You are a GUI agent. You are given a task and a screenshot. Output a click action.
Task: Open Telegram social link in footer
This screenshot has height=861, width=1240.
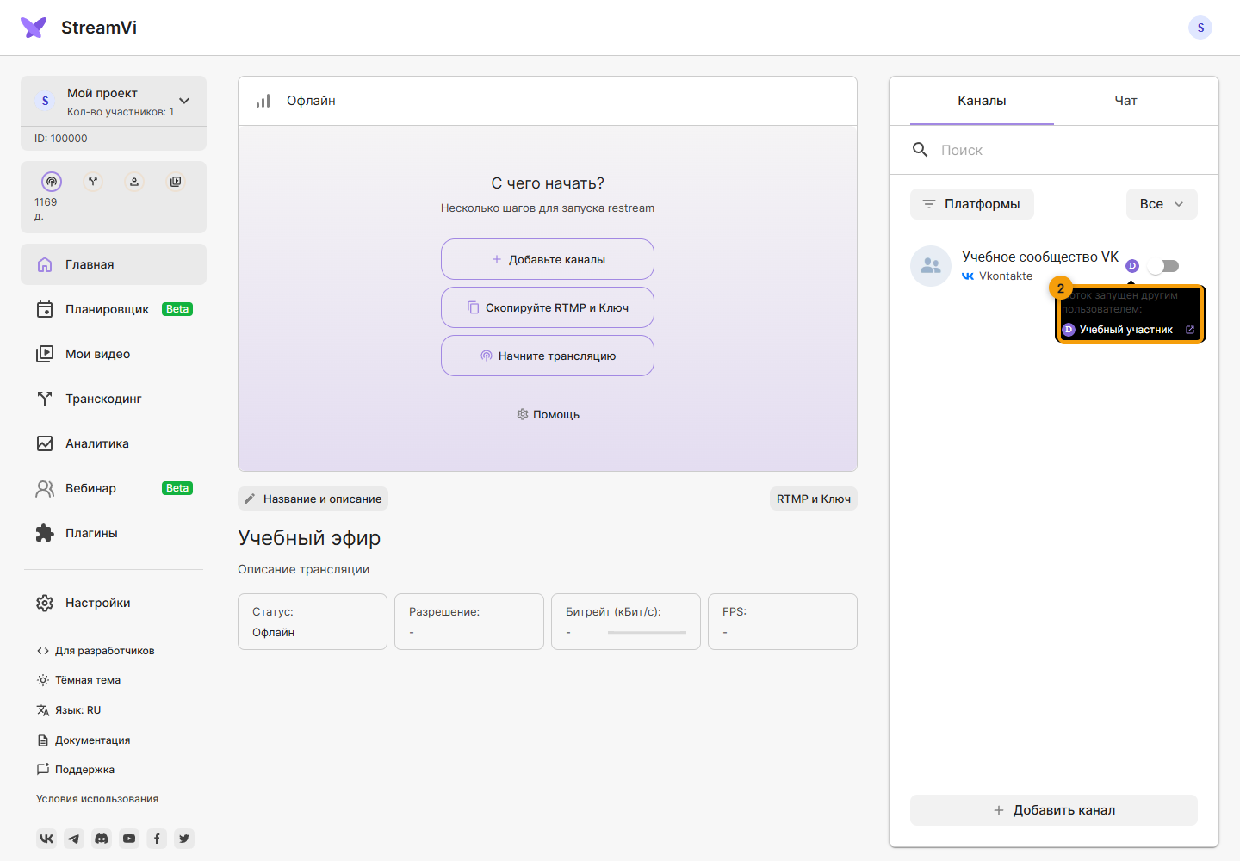pos(74,839)
